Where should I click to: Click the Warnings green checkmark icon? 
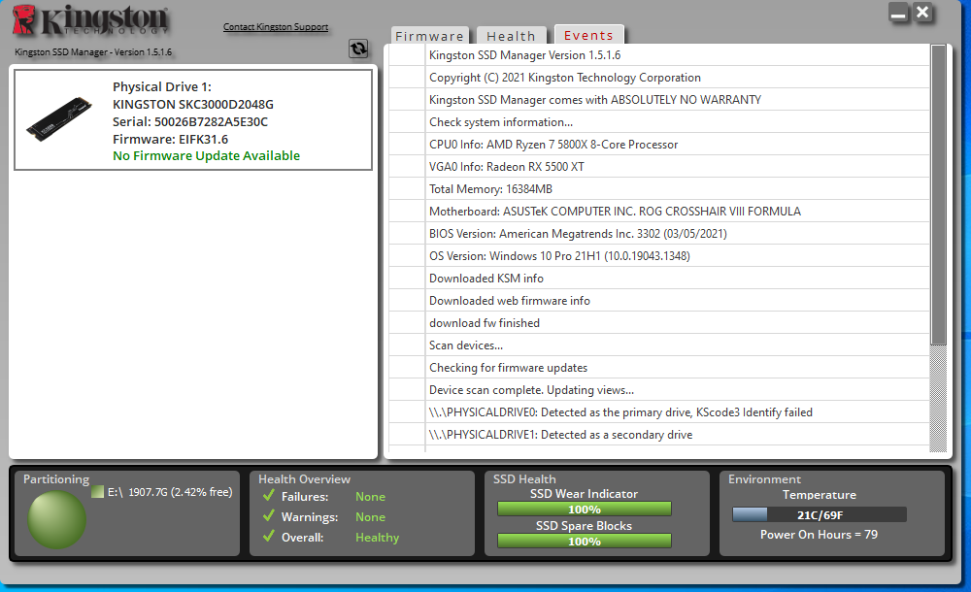tap(269, 516)
